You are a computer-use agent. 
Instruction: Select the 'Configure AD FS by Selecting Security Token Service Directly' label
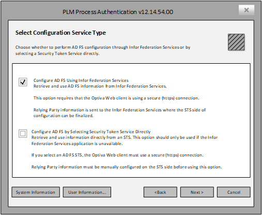click(x=91, y=132)
